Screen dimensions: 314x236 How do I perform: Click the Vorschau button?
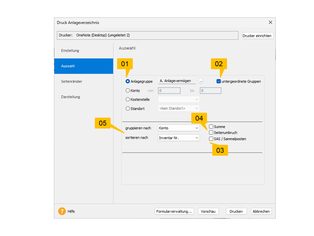pos(208,211)
